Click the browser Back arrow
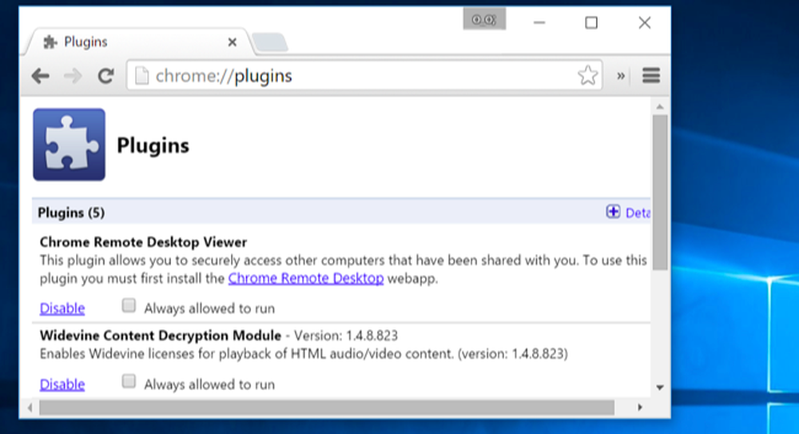This screenshot has width=799, height=434. (x=40, y=77)
